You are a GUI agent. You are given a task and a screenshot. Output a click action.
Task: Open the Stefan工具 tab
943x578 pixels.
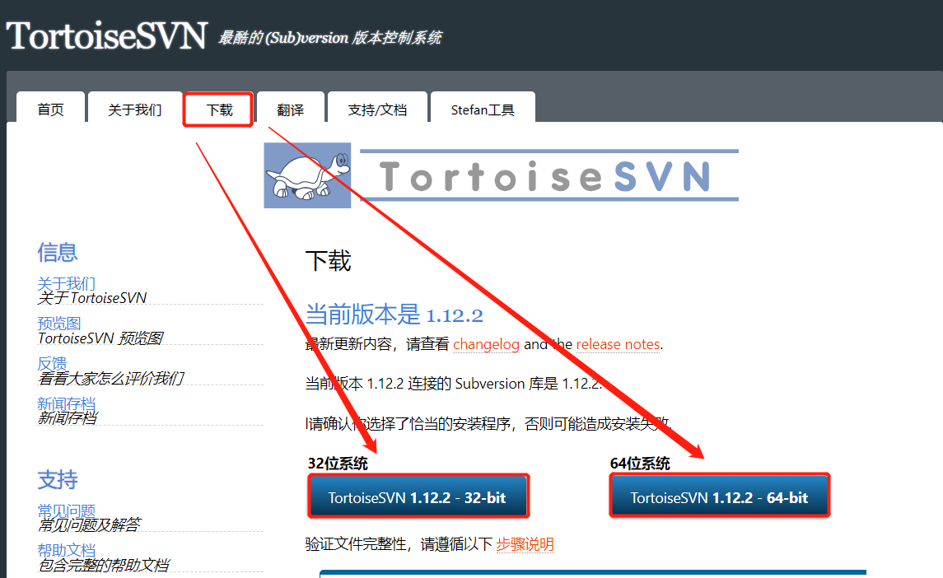pos(483,110)
